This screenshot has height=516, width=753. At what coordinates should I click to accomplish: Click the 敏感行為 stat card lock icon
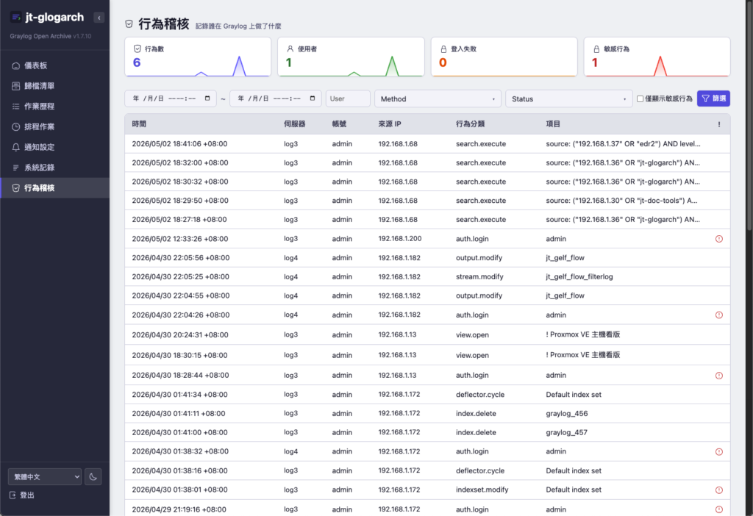[596, 49]
